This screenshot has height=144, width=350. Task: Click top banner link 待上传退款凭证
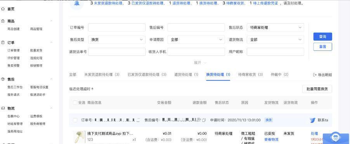point(265,3)
